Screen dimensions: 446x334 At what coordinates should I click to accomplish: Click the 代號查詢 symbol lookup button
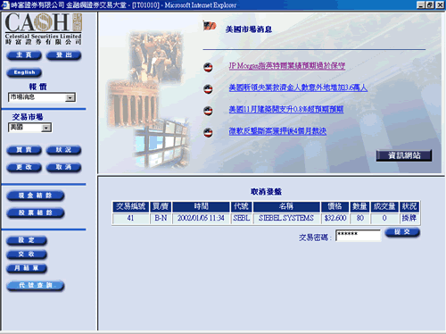pyautogui.click(x=36, y=286)
